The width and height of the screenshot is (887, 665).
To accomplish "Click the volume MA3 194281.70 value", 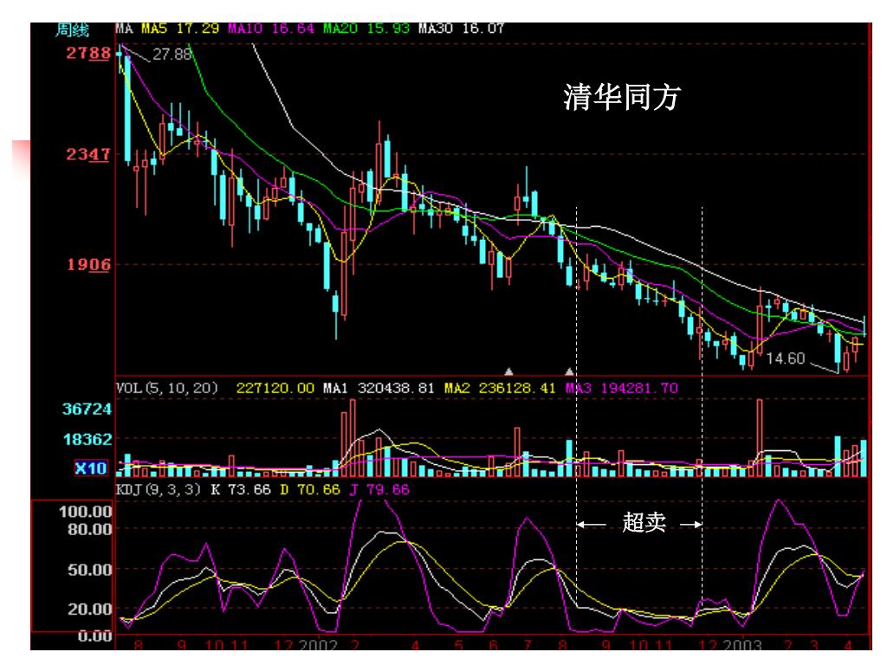I will pyautogui.click(x=622, y=388).
